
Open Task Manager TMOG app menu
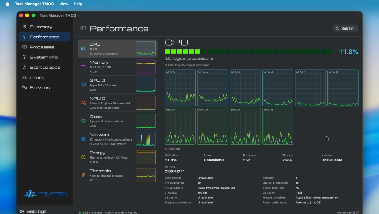coord(34,4)
